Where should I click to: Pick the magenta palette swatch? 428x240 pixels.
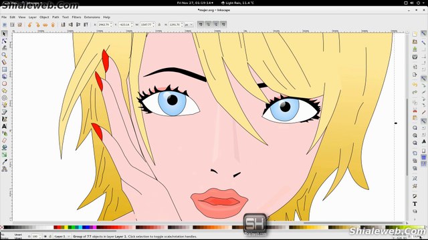coord(94,227)
